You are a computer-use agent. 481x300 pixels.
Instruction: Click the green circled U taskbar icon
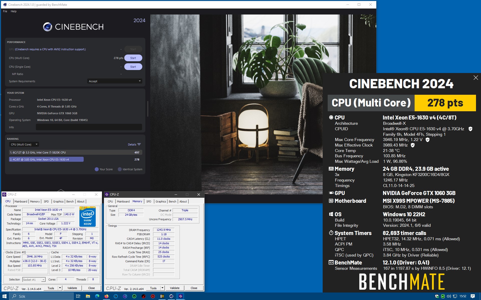pyautogui.click(x=134, y=296)
